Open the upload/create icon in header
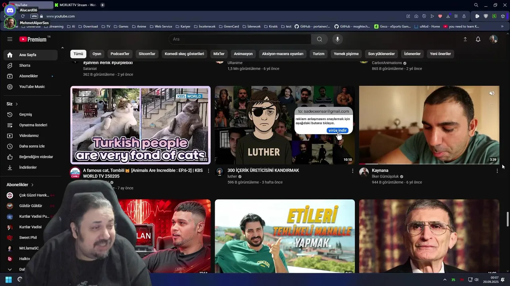Viewport: 510px width, 286px height. click(x=465, y=39)
